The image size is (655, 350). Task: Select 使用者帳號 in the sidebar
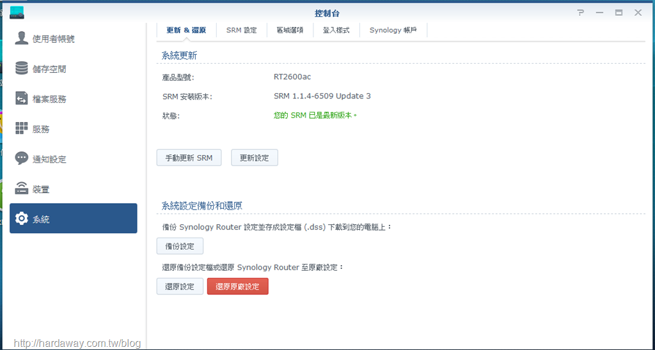[x=74, y=38]
